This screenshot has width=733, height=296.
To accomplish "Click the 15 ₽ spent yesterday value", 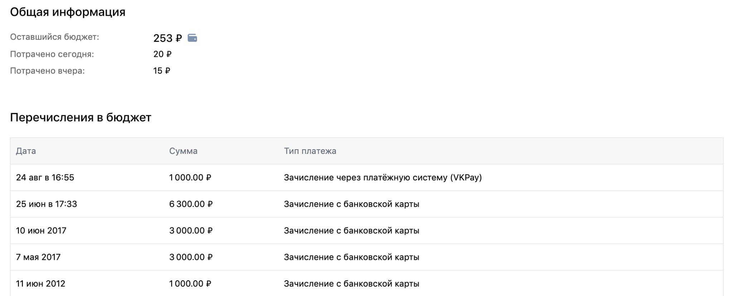I will [162, 71].
